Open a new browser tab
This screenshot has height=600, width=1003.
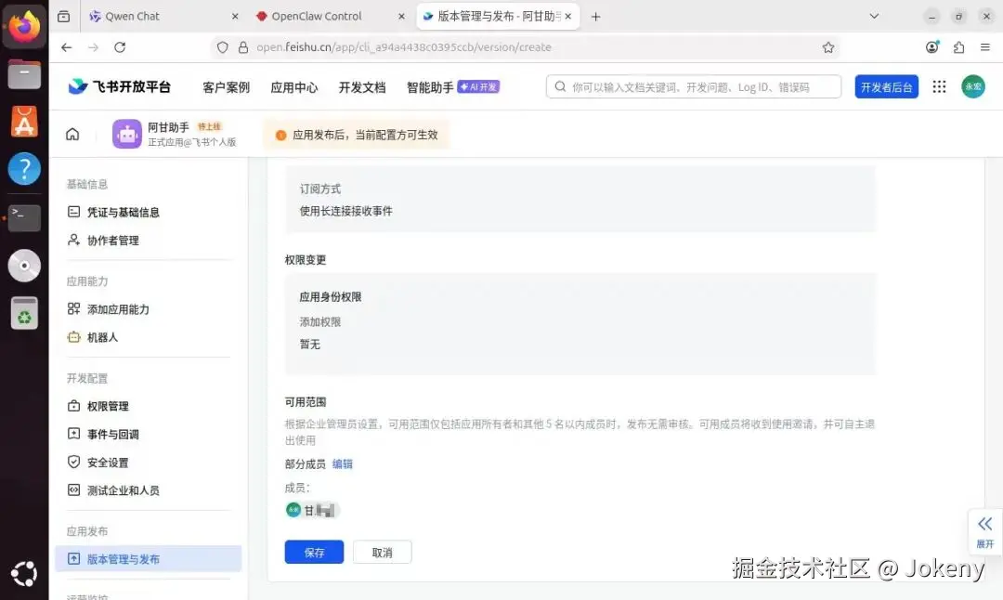595,17
